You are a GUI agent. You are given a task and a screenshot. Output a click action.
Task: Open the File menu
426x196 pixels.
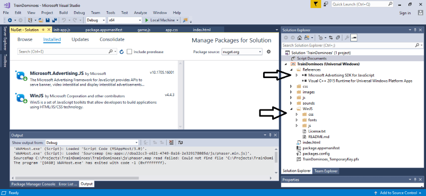tap(6, 13)
